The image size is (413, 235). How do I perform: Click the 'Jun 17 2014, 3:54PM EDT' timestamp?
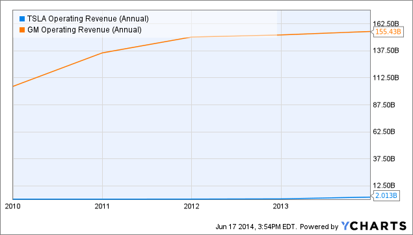(x=256, y=227)
